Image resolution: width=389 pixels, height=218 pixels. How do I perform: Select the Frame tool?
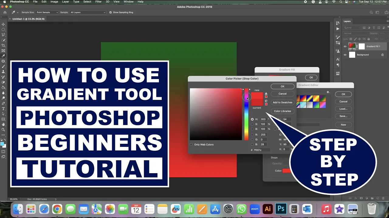(x=3, y=51)
